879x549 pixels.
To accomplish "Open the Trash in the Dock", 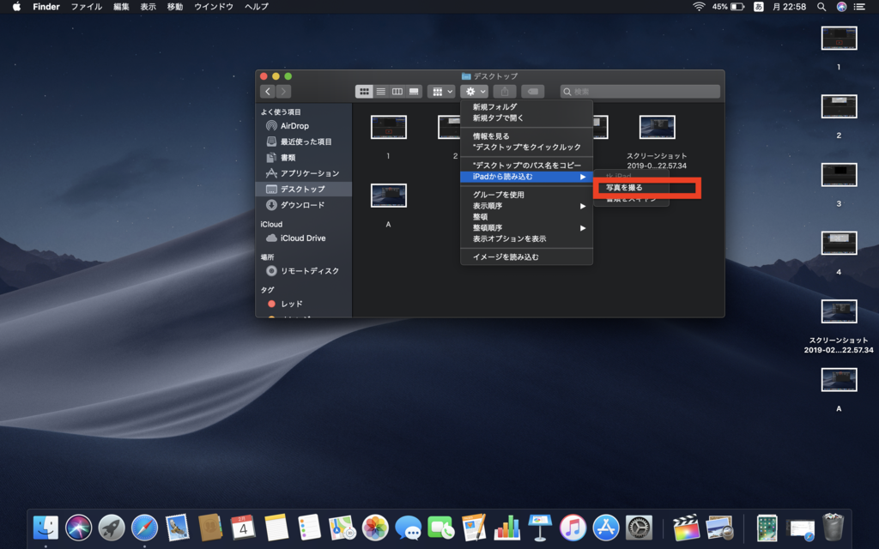I will click(x=833, y=528).
